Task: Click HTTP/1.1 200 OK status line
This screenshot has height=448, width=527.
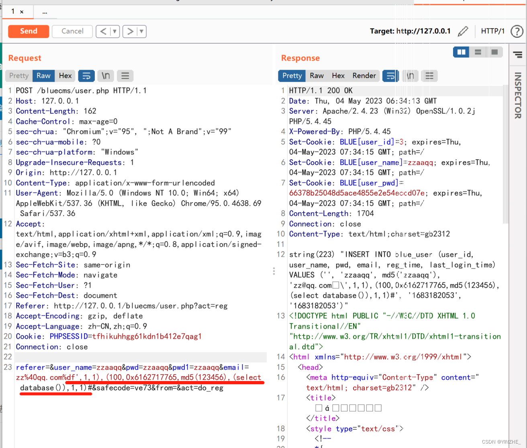Action: pos(321,91)
